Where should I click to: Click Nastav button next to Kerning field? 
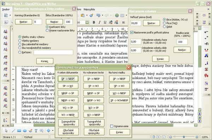(24, 22)
